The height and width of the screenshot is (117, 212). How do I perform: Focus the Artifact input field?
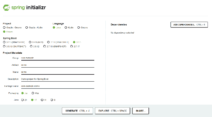58,65
